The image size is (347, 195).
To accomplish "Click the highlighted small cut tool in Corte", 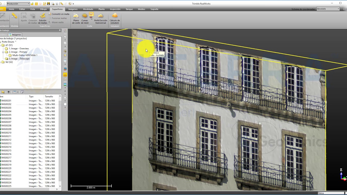I will [x=91, y=14].
